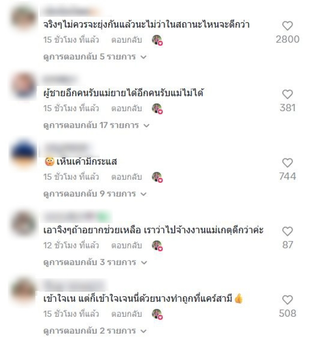Reply to the first comment
The height and width of the screenshot is (339, 311).
click(127, 40)
